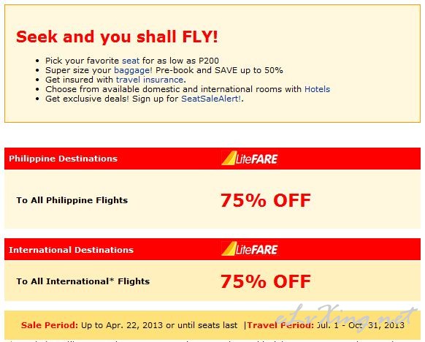Click the 75% OFF international flights offer
The image size is (425, 342).
point(265,281)
